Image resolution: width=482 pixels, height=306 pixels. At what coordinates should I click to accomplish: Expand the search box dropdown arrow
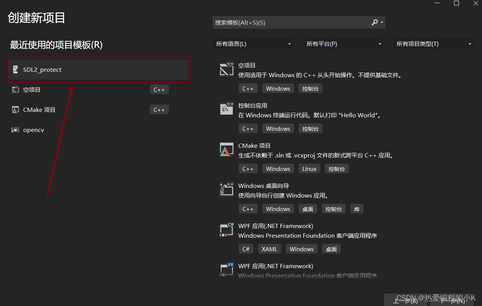click(382, 22)
